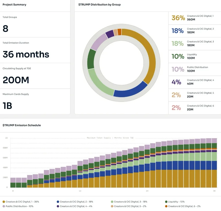221x211 pixels.
Task: Click the "200M" circulating supply value
Action: click(x=16, y=80)
